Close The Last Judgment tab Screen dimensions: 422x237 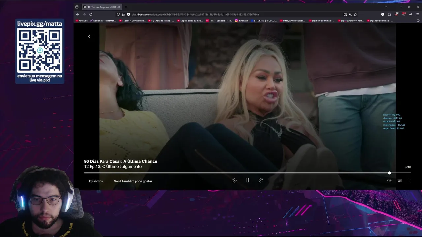pyautogui.click(x=119, y=7)
